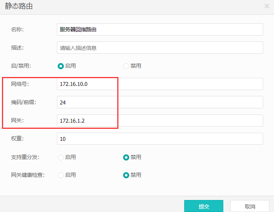Click the 静态路由 dialog title

(19, 6)
